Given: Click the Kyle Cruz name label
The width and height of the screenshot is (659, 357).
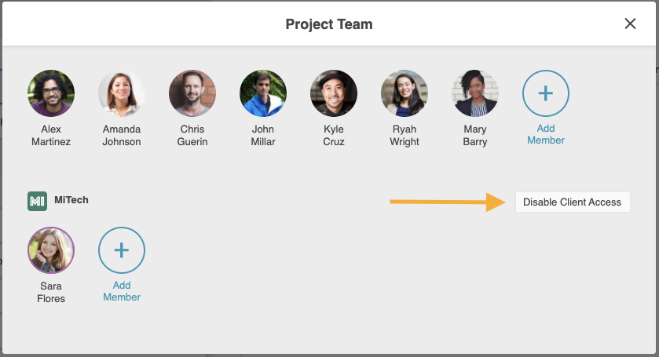Looking at the screenshot, I should (334, 135).
